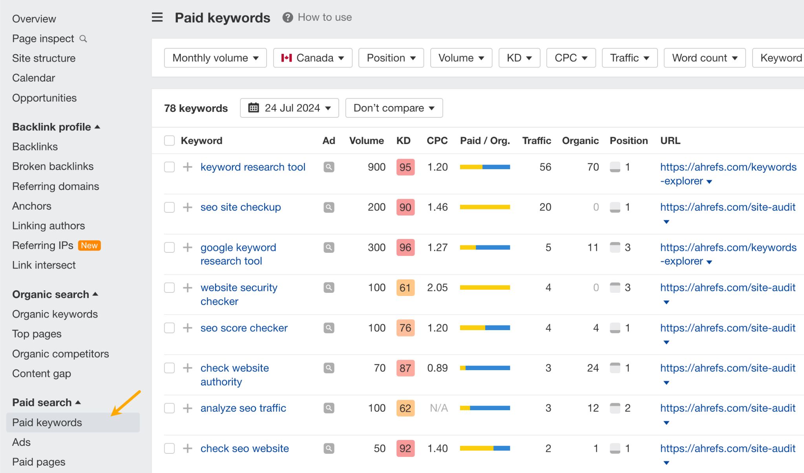Click the Canada flag icon in the country filter

(x=287, y=57)
